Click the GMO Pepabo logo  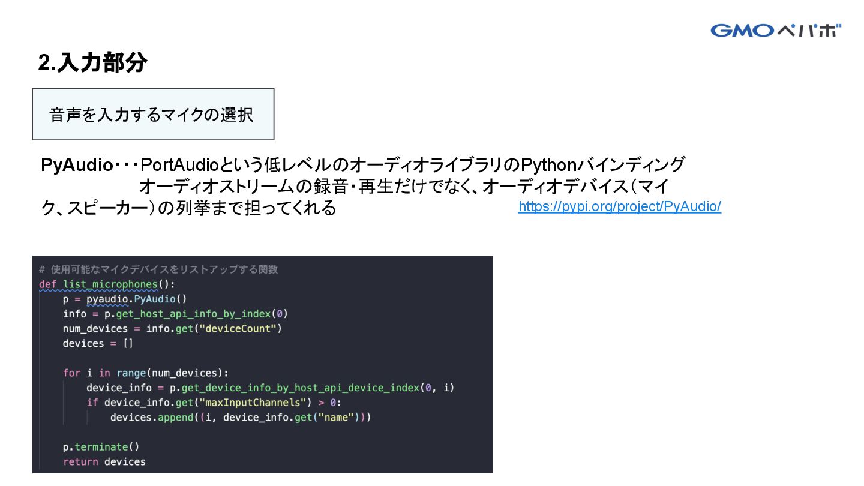[x=776, y=30]
